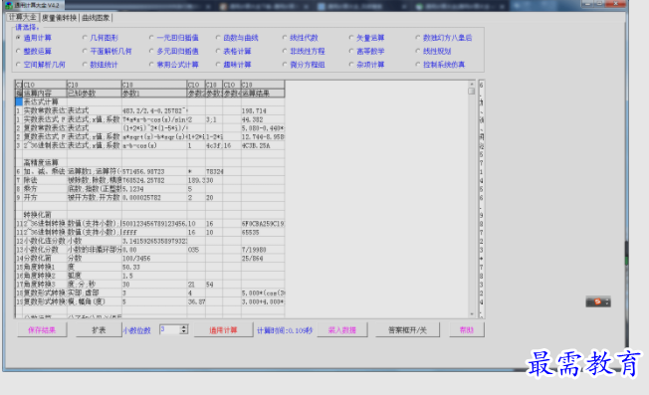
Task: Click the table's scroll-down arrow
Action: tap(472, 314)
